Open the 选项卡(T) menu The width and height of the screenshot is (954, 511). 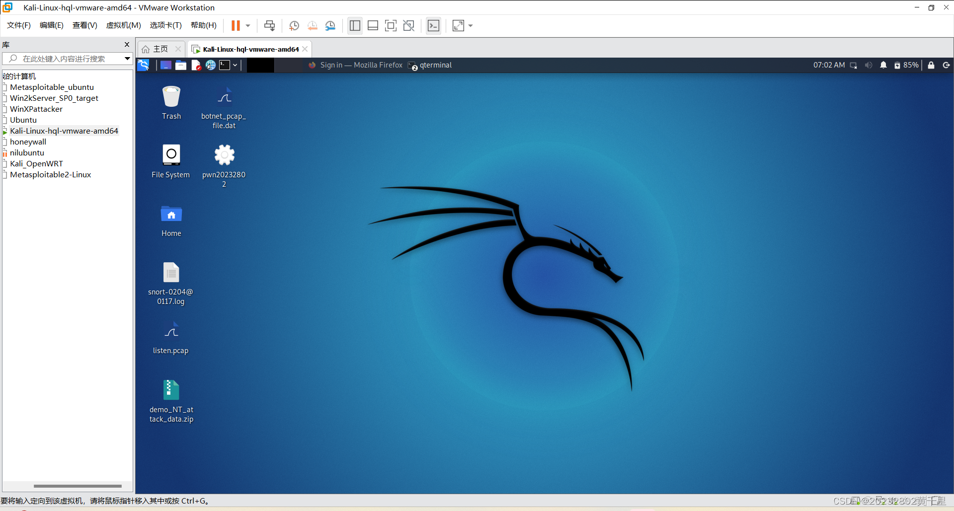[x=166, y=25]
